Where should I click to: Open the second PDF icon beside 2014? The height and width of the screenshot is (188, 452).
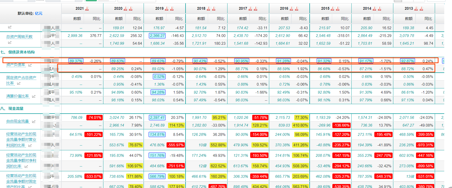tap(380, 8)
